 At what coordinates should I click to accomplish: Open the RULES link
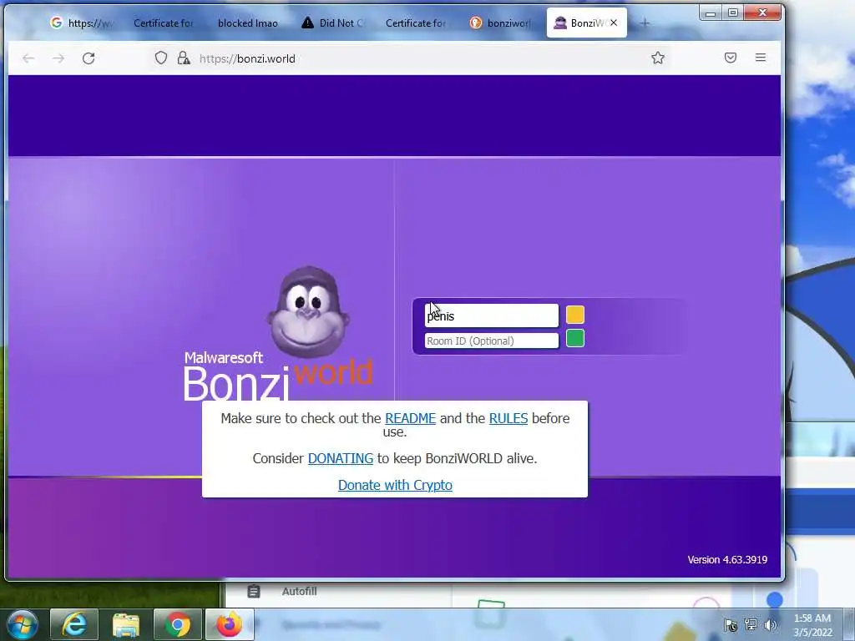click(x=508, y=418)
